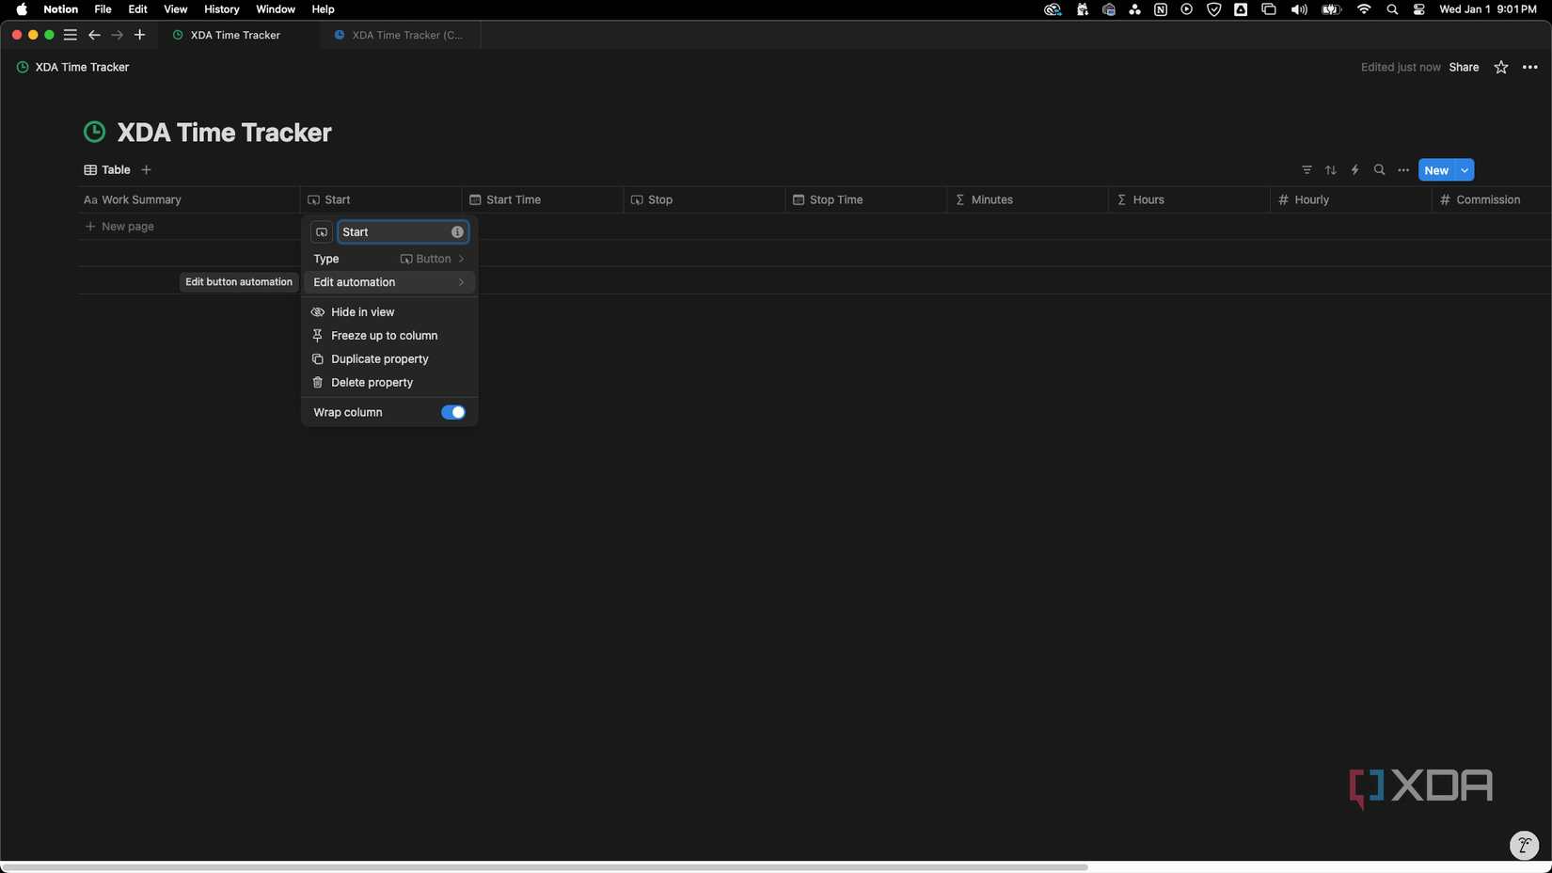Hide the Start property in view
The width and height of the screenshot is (1552, 873).
pyautogui.click(x=388, y=312)
